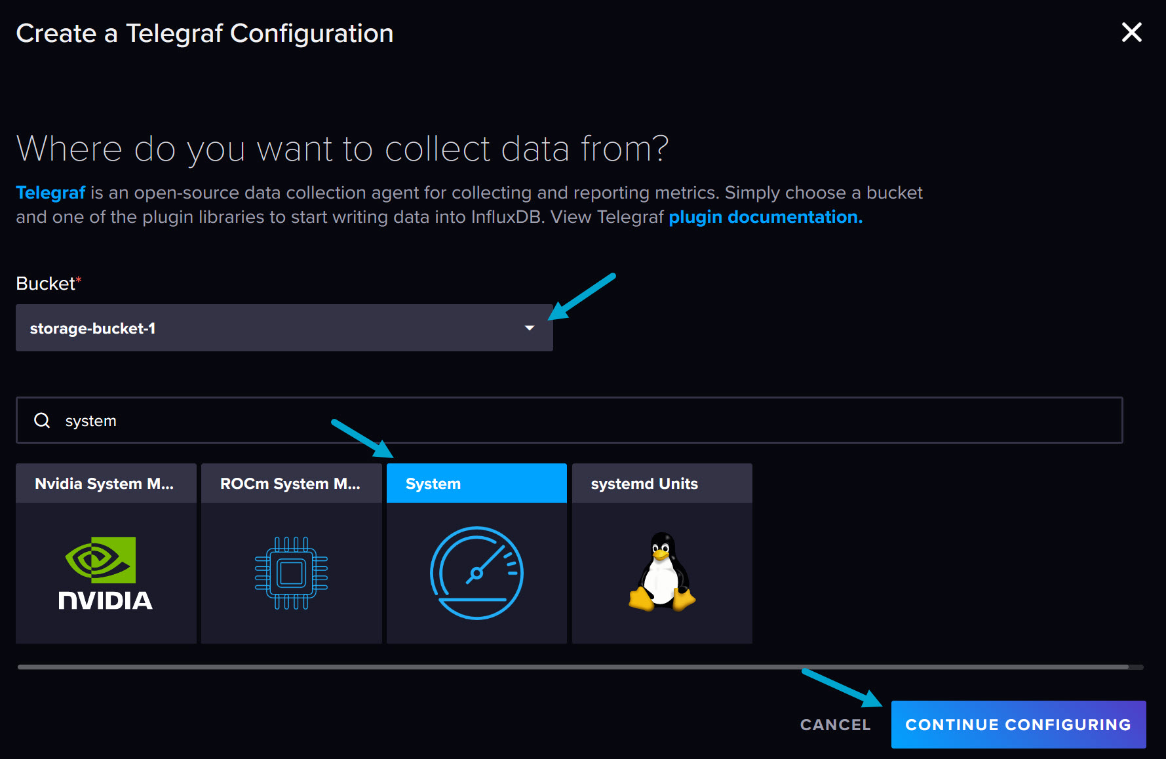Screen dimensions: 1166x759
Task: Click the Continue Configuring button
Action: pos(1017,724)
